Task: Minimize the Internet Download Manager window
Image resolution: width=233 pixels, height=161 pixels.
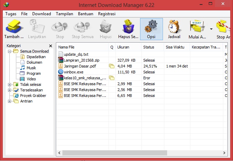Action: (201, 4)
